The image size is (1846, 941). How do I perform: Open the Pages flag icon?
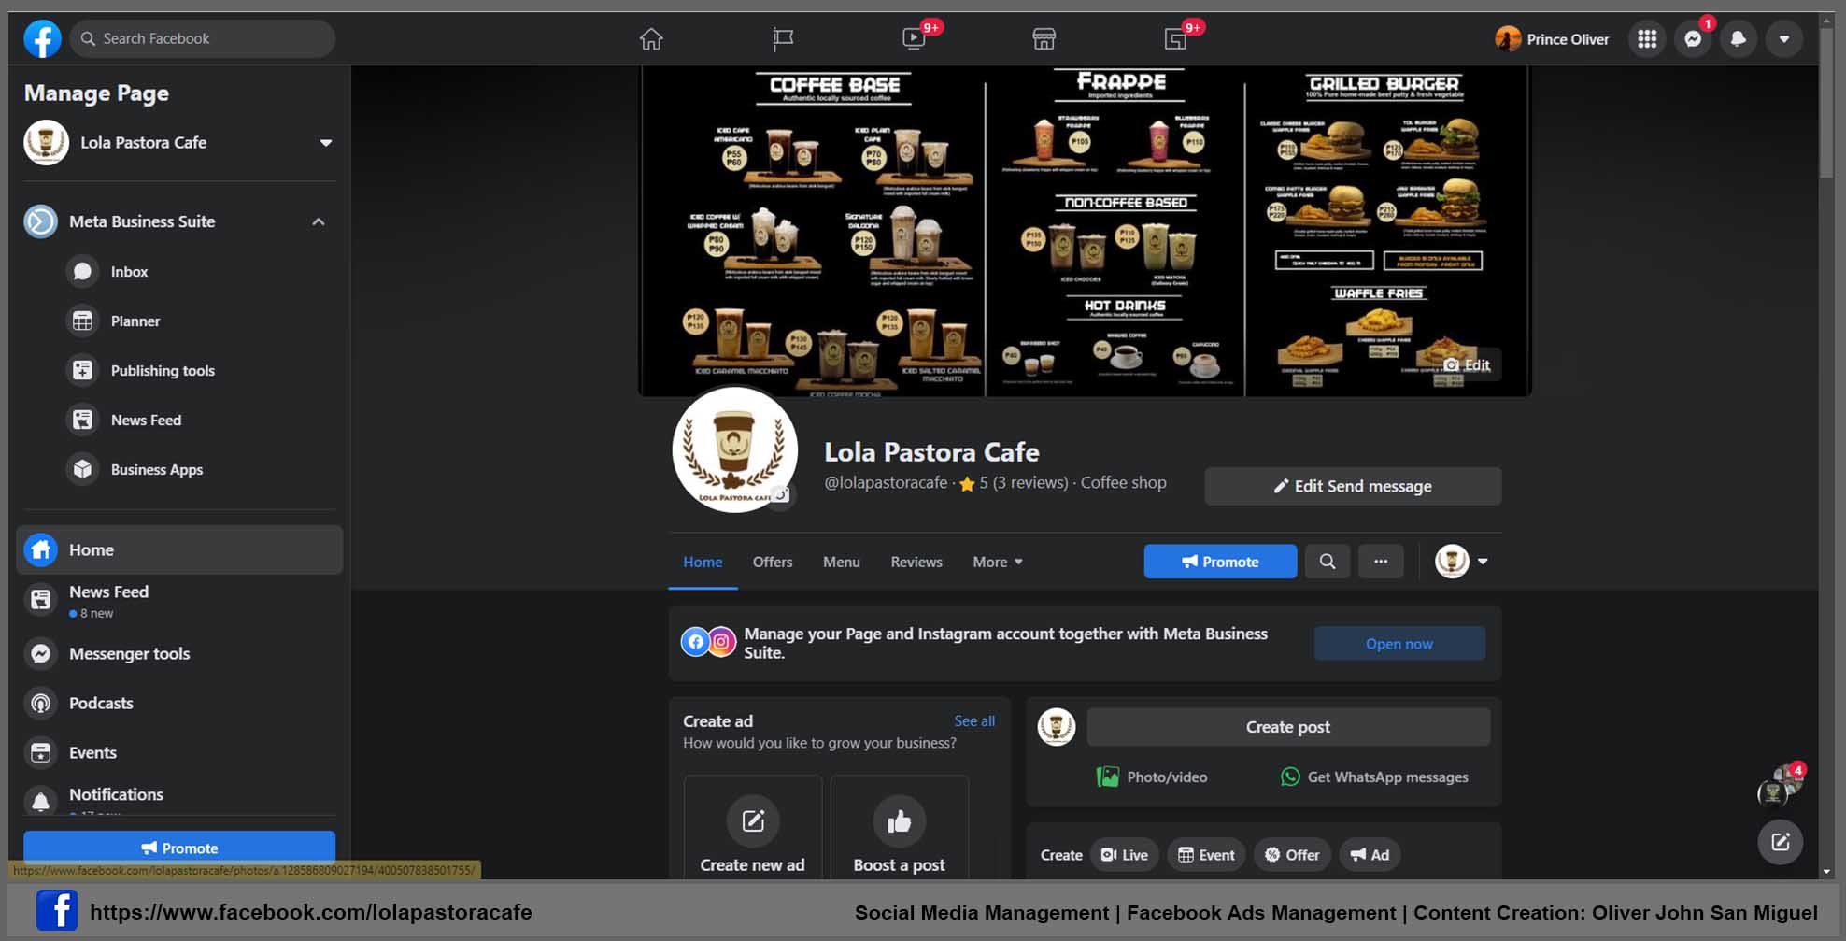click(x=783, y=39)
